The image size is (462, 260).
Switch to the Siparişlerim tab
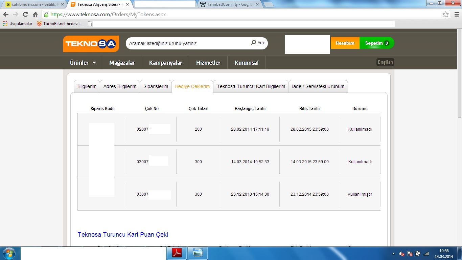[x=156, y=86]
